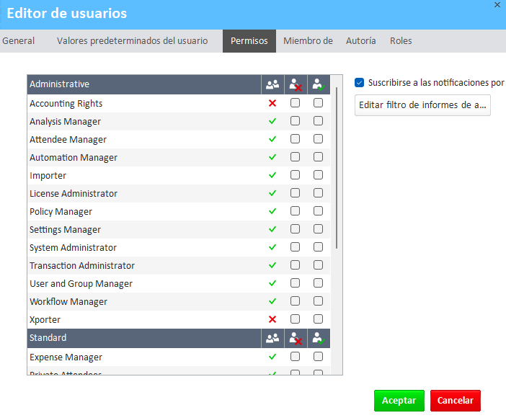This screenshot has height=418, width=506.
Task: Click the grant-user icon in Administrative header
Action: coord(318,84)
